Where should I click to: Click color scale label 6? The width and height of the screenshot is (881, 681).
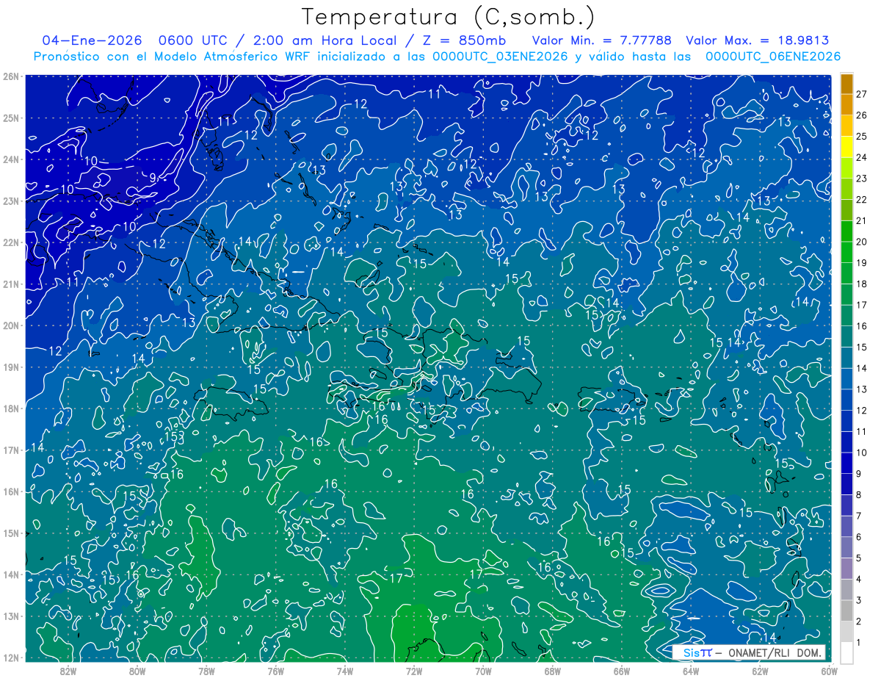859,537
